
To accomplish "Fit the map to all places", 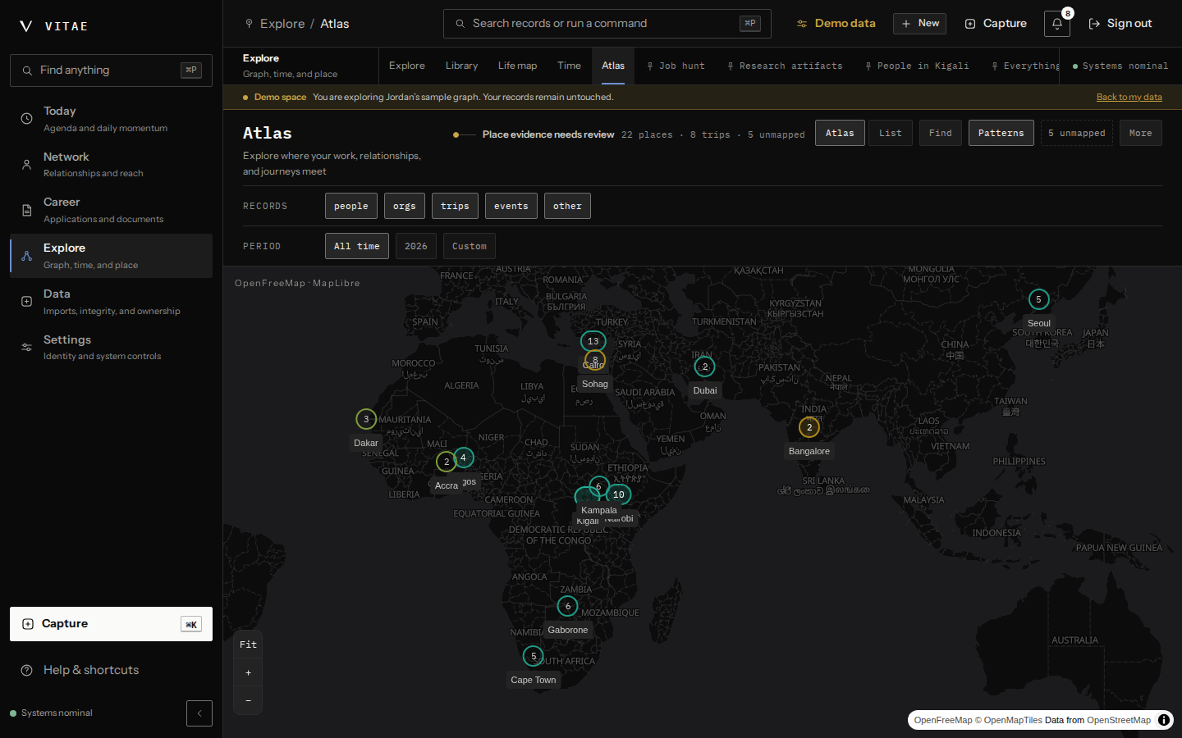I will point(248,645).
